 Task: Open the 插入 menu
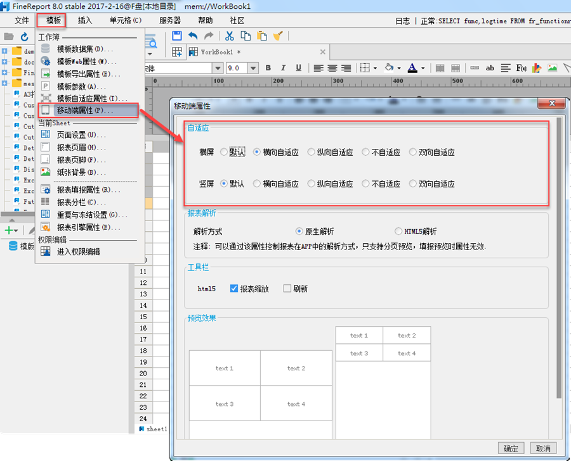pos(85,20)
